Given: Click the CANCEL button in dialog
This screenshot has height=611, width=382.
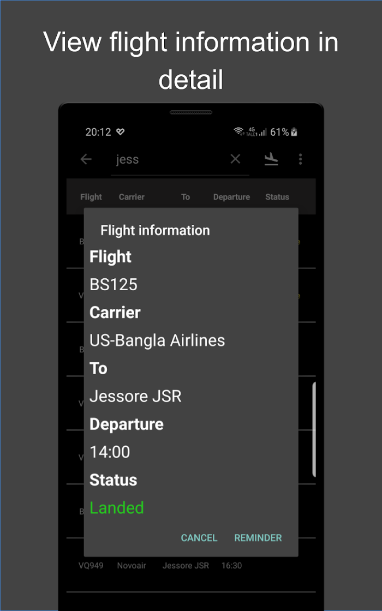Looking at the screenshot, I should coord(199,538).
